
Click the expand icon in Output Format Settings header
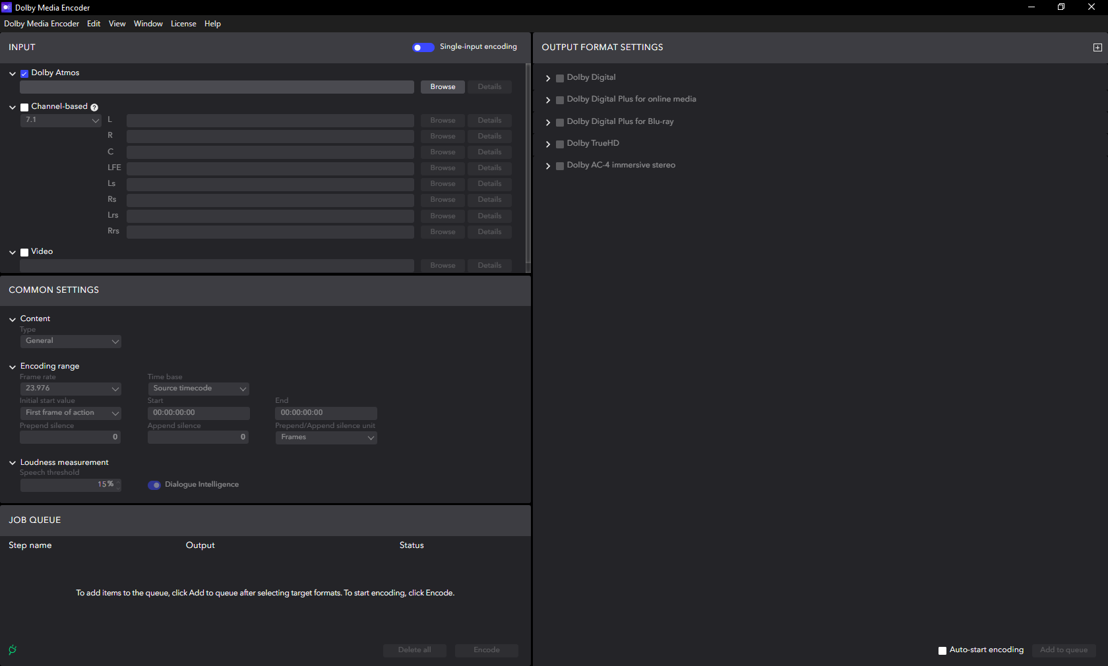click(x=1097, y=47)
